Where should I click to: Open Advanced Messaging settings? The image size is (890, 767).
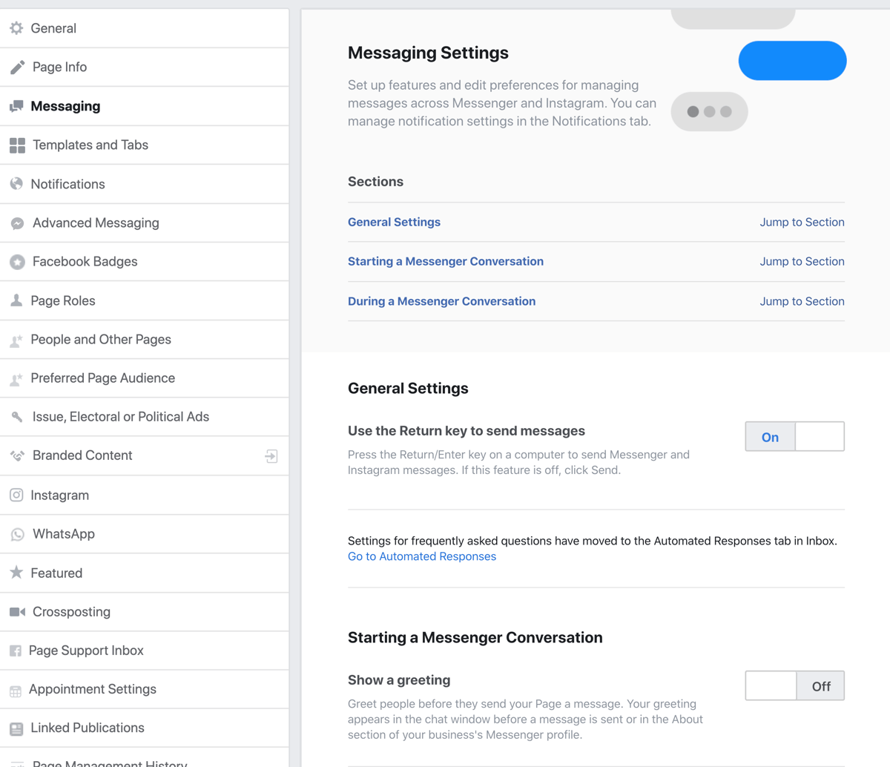click(145, 223)
